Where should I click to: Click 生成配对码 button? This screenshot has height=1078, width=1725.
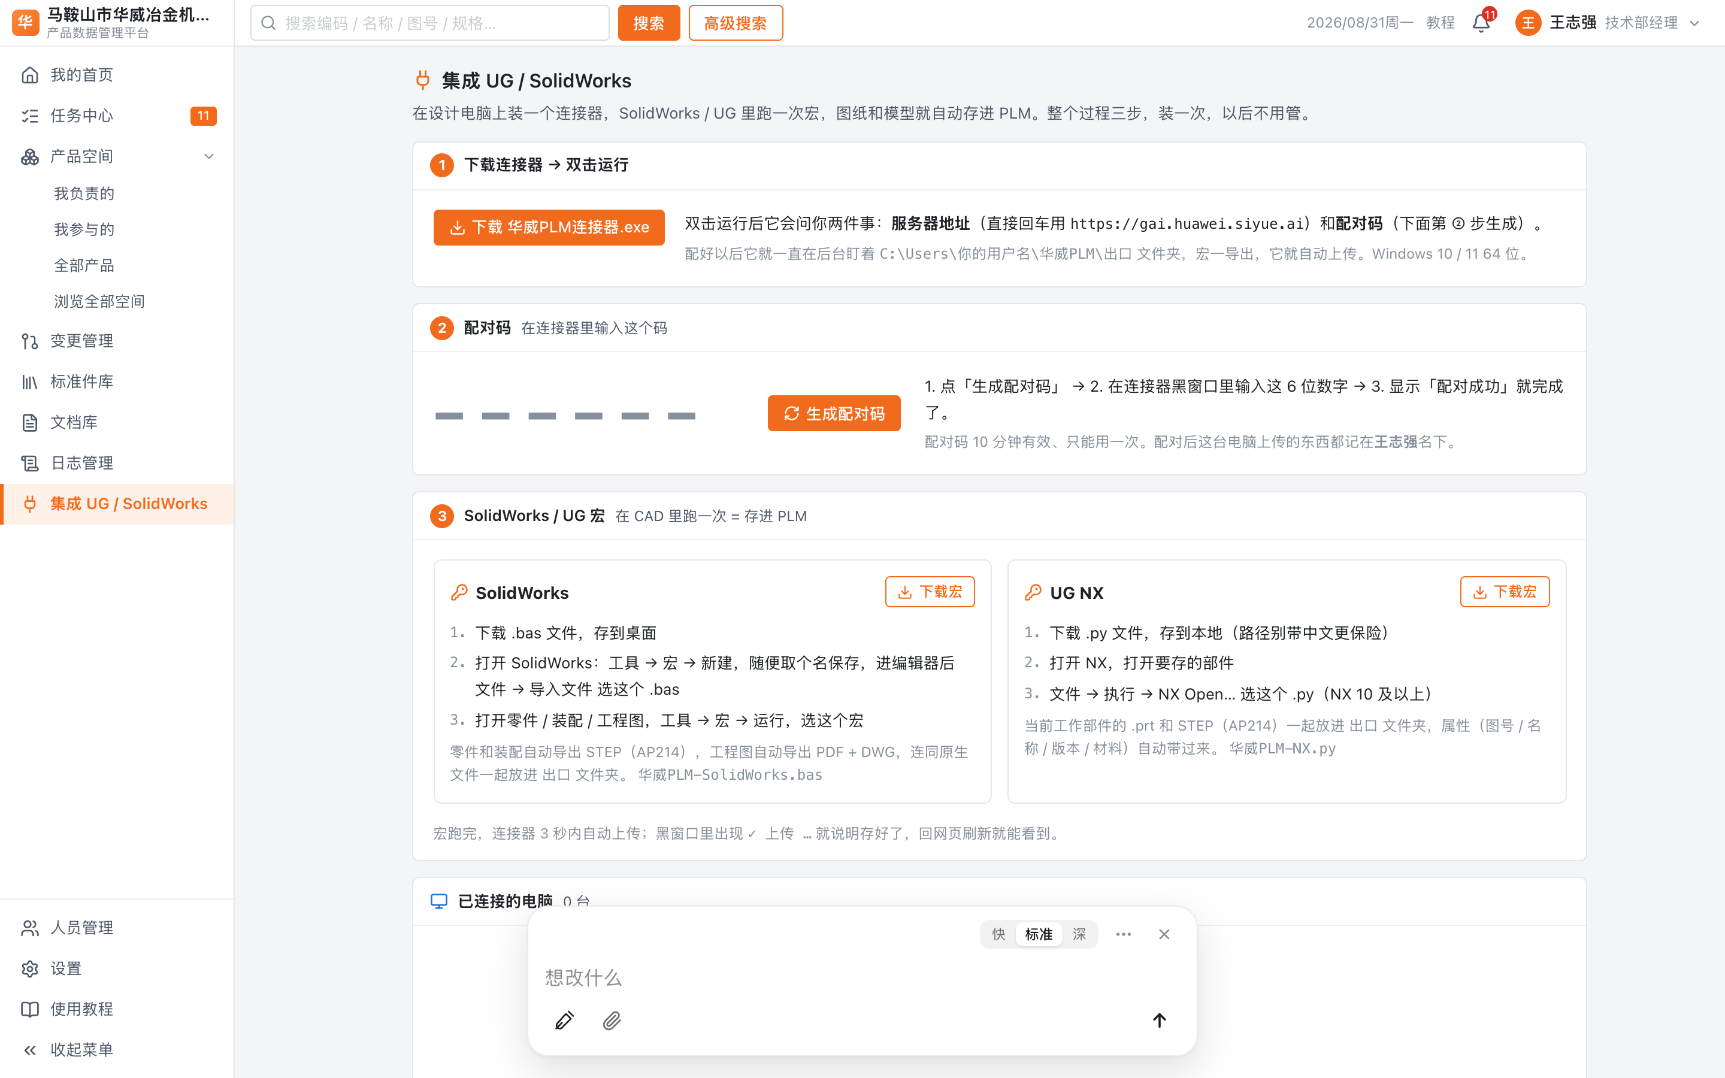pyautogui.click(x=834, y=413)
